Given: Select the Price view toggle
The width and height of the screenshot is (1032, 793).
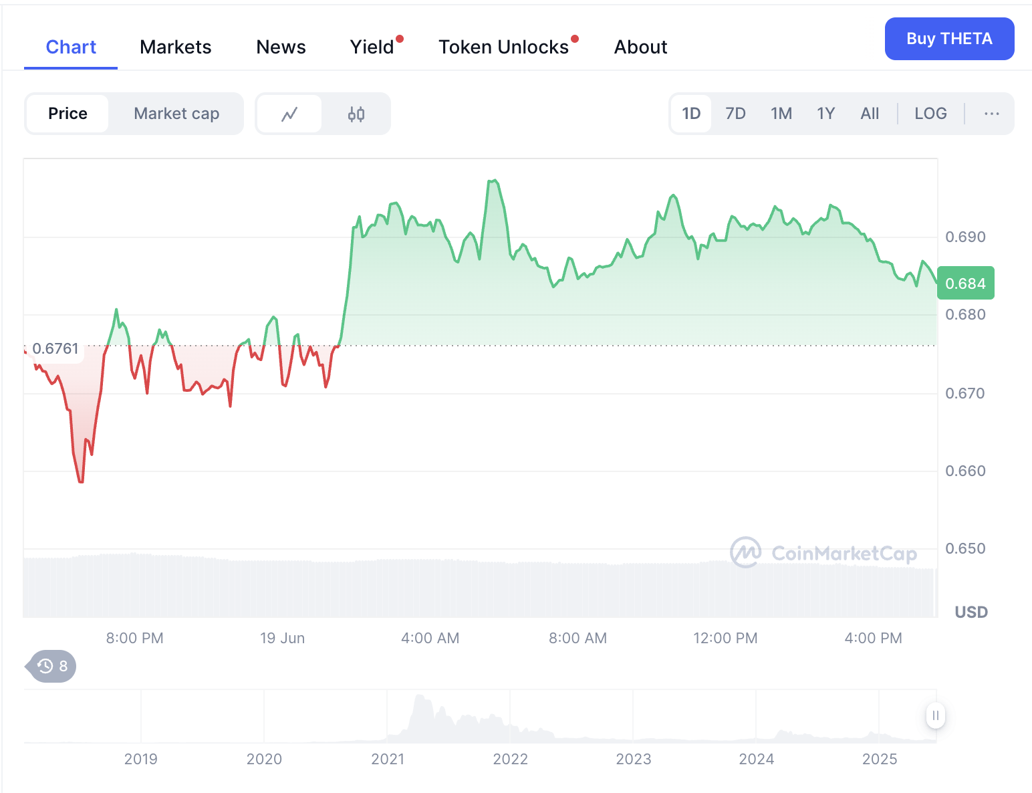Looking at the screenshot, I should click(68, 114).
